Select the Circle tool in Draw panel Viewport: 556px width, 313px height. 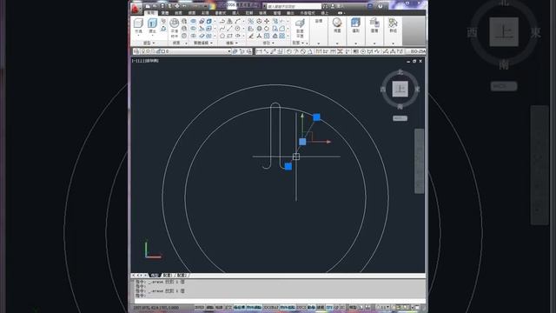click(237, 29)
